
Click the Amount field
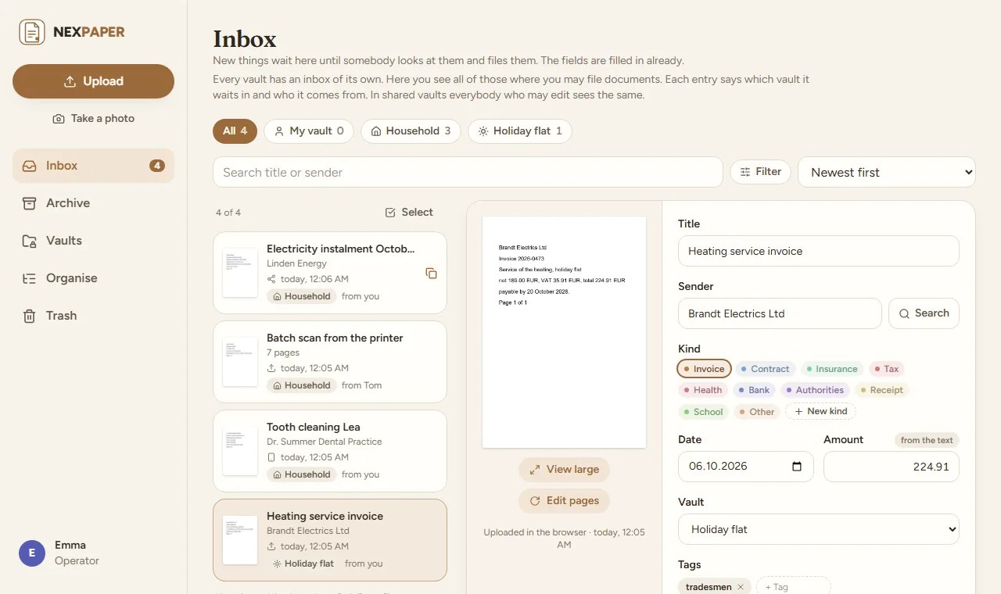pyautogui.click(x=892, y=467)
